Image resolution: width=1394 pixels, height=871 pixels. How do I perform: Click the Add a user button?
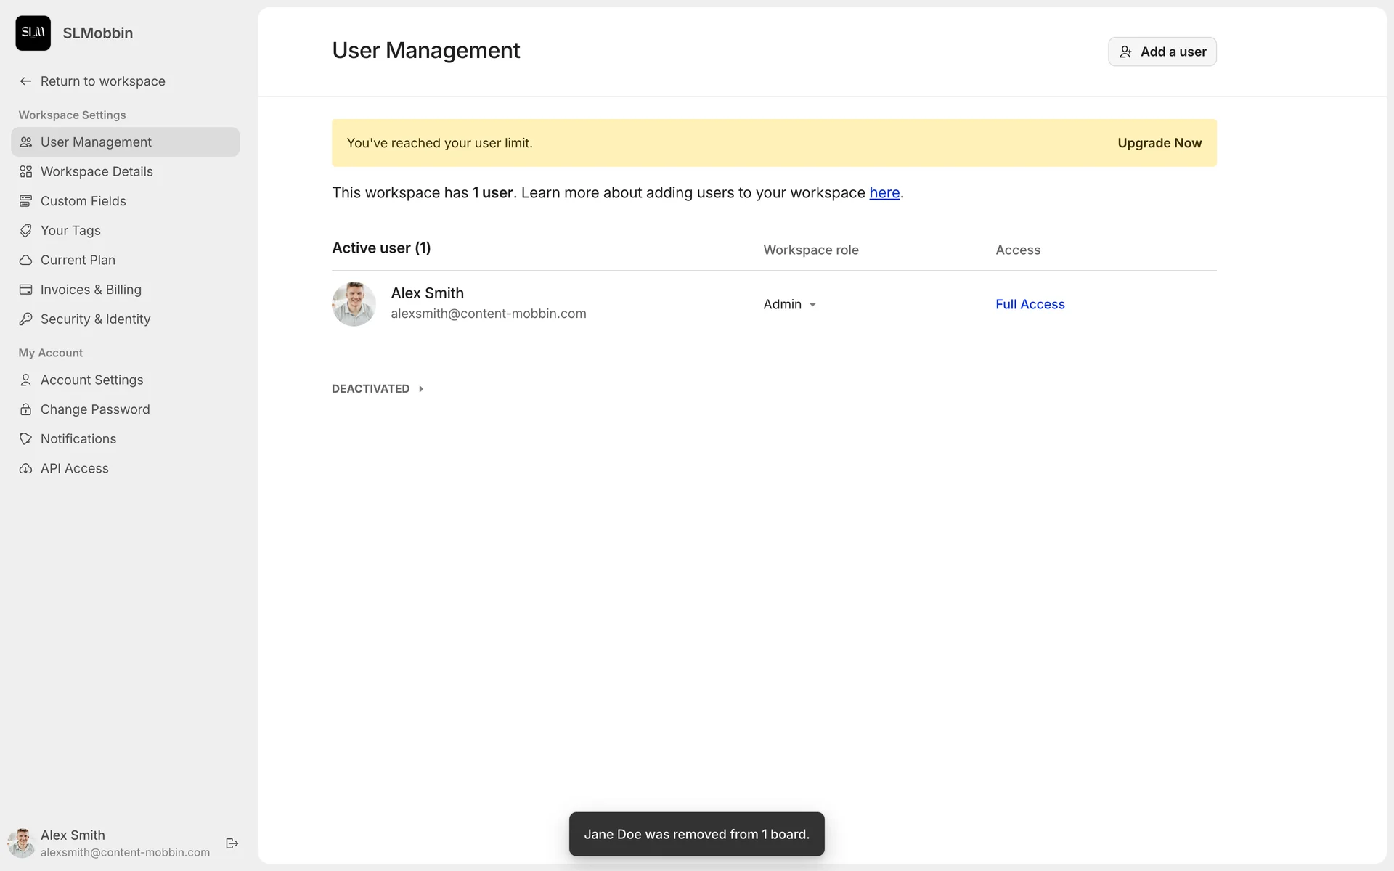pyautogui.click(x=1162, y=52)
